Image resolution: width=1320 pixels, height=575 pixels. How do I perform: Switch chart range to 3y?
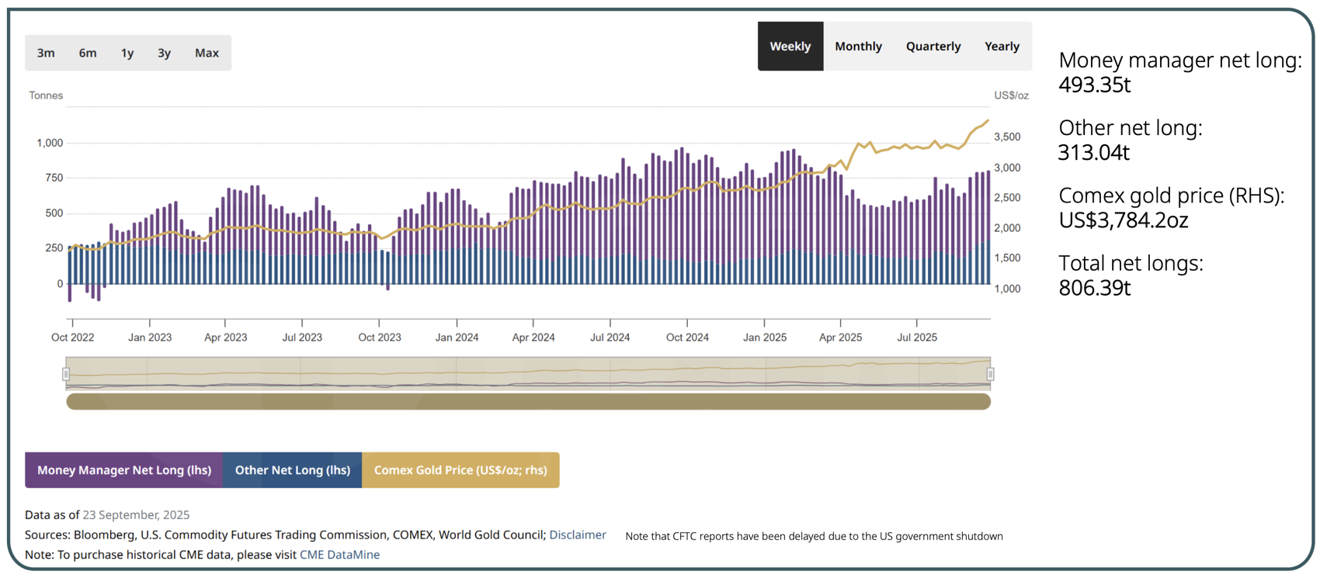tap(164, 53)
